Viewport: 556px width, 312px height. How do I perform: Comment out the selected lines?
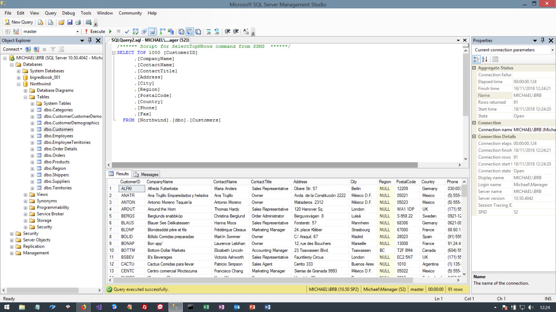pyautogui.click(x=209, y=31)
